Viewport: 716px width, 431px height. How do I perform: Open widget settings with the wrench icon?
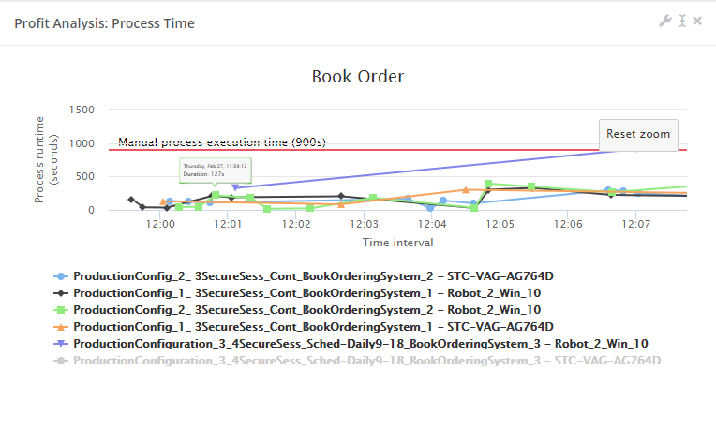(665, 21)
